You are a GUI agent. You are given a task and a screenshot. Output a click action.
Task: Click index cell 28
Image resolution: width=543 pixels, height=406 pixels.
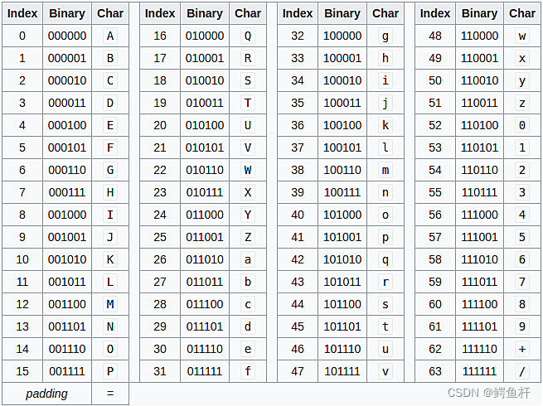160,304
